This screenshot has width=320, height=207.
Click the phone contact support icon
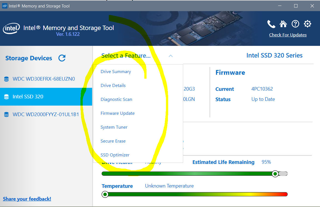tap(271, 24)
